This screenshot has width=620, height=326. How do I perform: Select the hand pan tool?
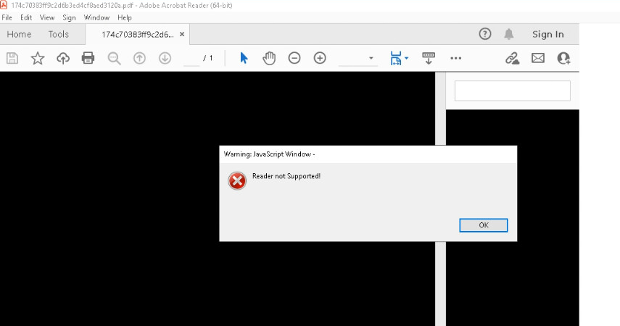269,58
